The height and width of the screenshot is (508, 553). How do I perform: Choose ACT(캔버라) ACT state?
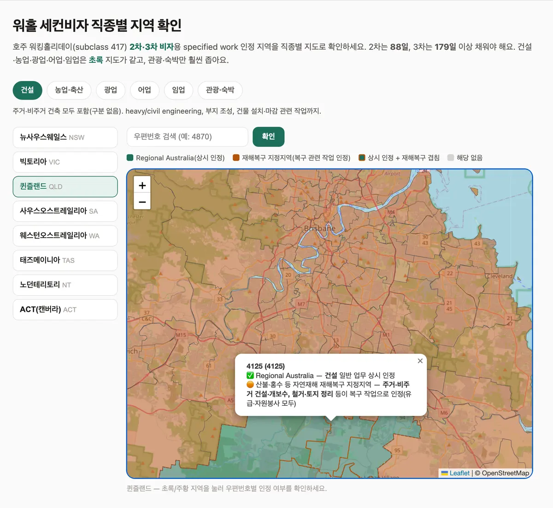(65, 309)
